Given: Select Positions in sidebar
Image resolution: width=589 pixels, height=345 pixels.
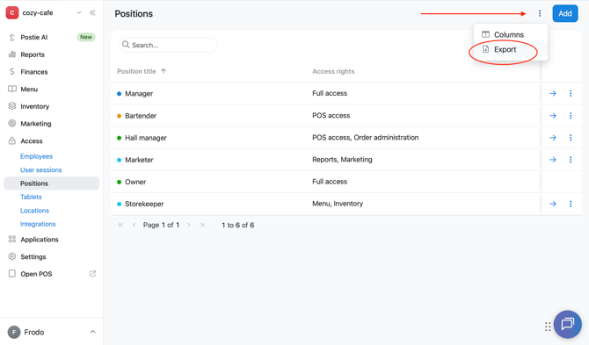Looking at the screenshot, I should pos(52,183).
